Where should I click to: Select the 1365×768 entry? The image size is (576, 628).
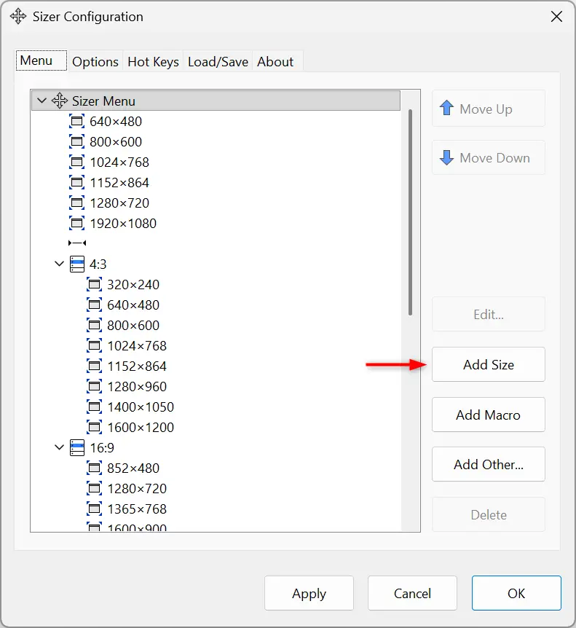137,509
